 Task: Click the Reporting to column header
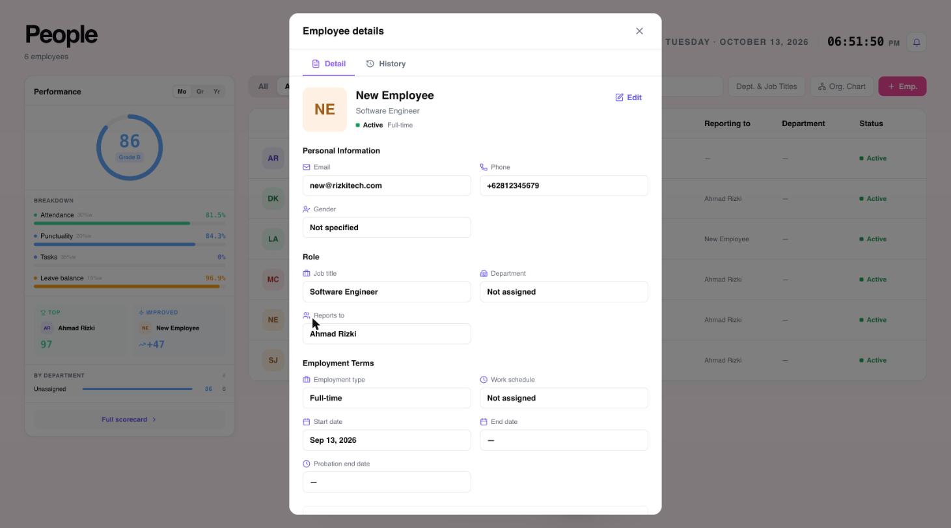[727, 124]
